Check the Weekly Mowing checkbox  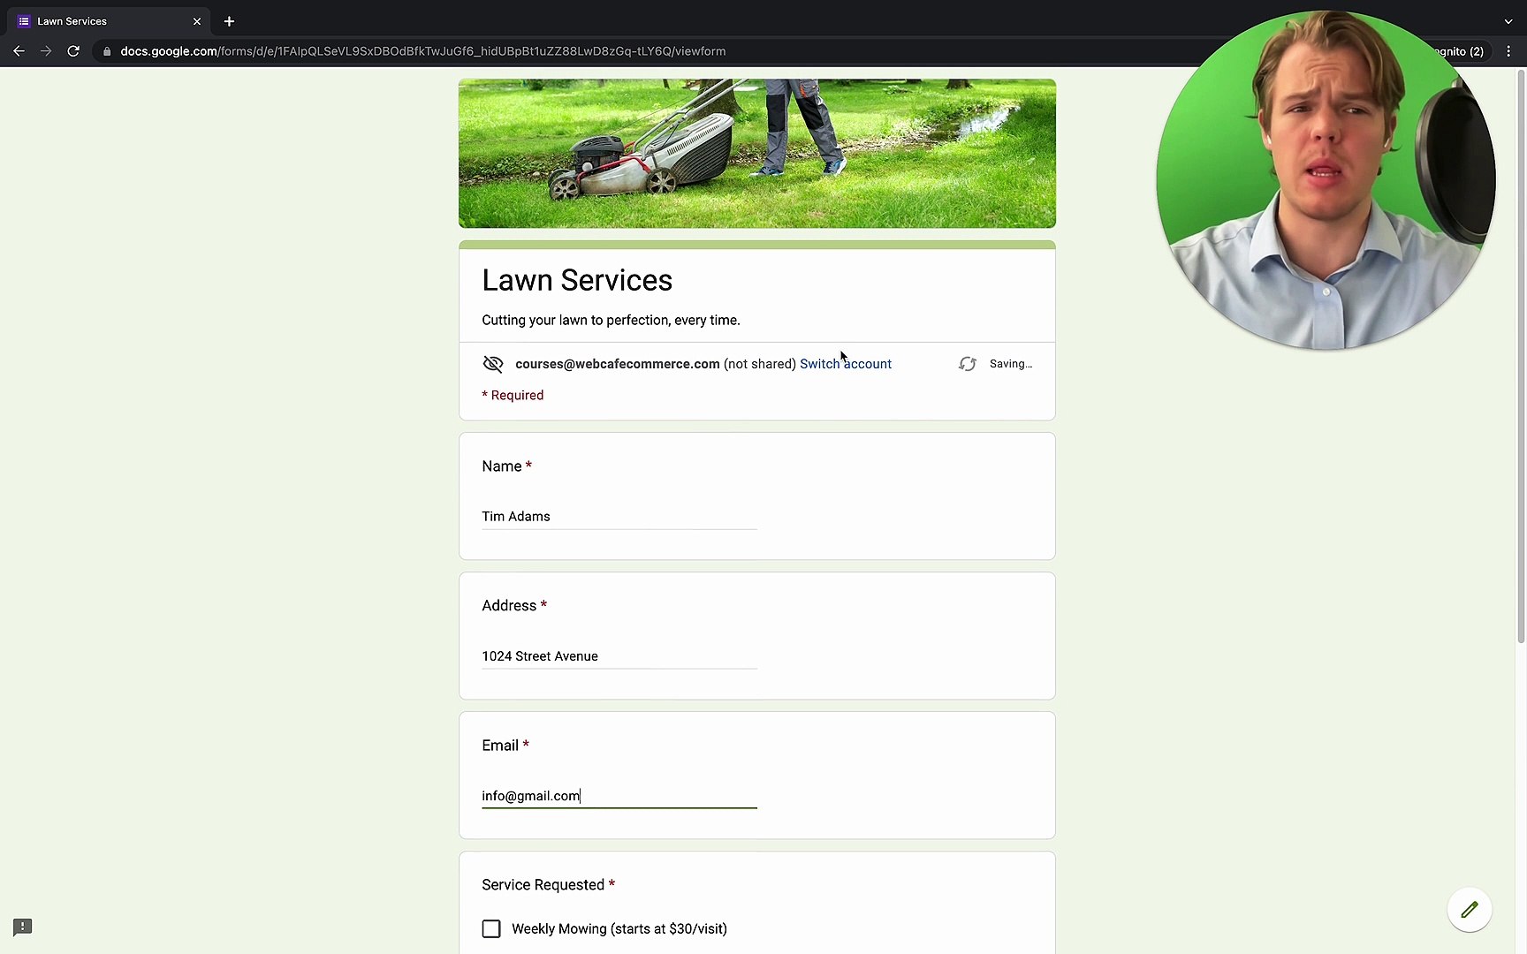point(491,928)
